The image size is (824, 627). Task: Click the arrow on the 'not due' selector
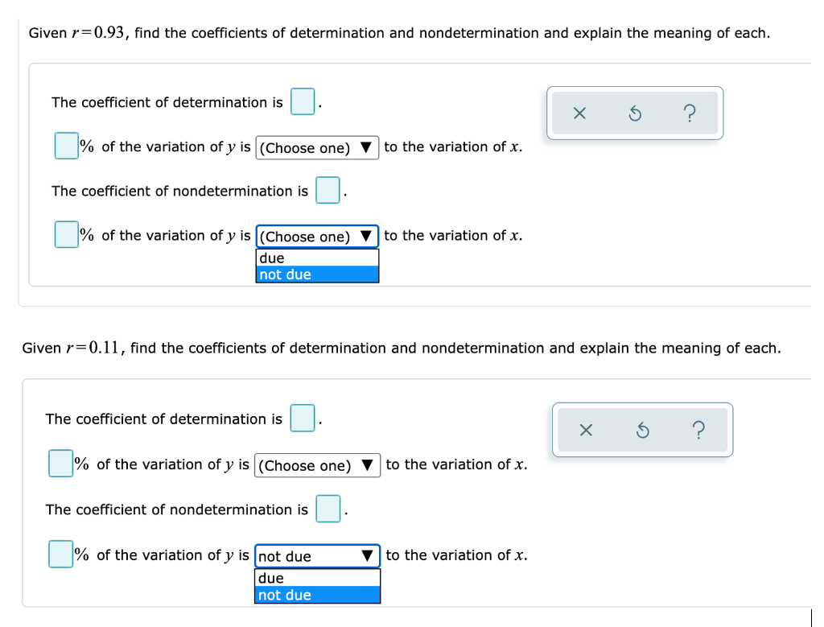[366, 555]
